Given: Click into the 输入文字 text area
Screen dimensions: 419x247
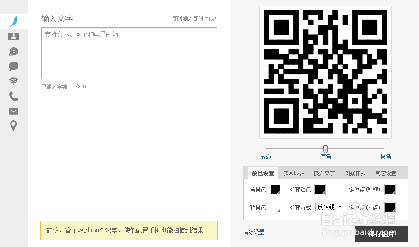Looking at the screenshot, I should [129, 53].
